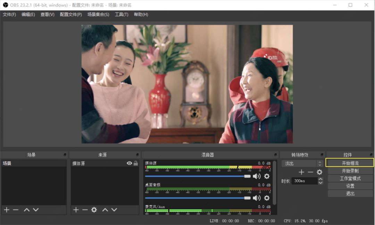Remove the transition with the minus icon

[310, 172]
